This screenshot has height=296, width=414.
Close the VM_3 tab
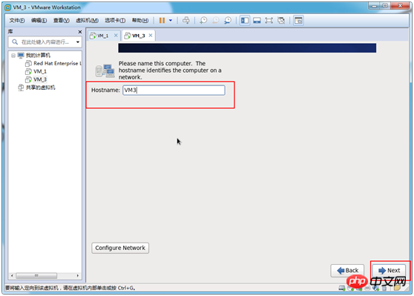[x=151, y=36]
